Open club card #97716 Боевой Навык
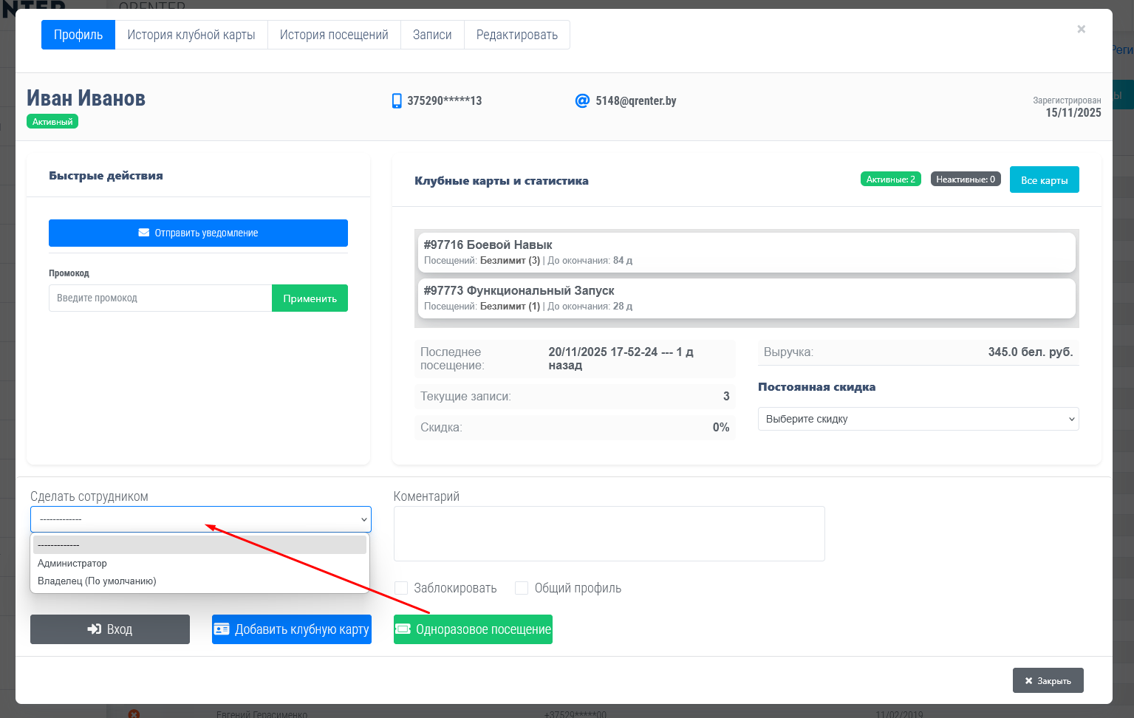Viewport: 1134px width, 718px height. click(746, 252)
